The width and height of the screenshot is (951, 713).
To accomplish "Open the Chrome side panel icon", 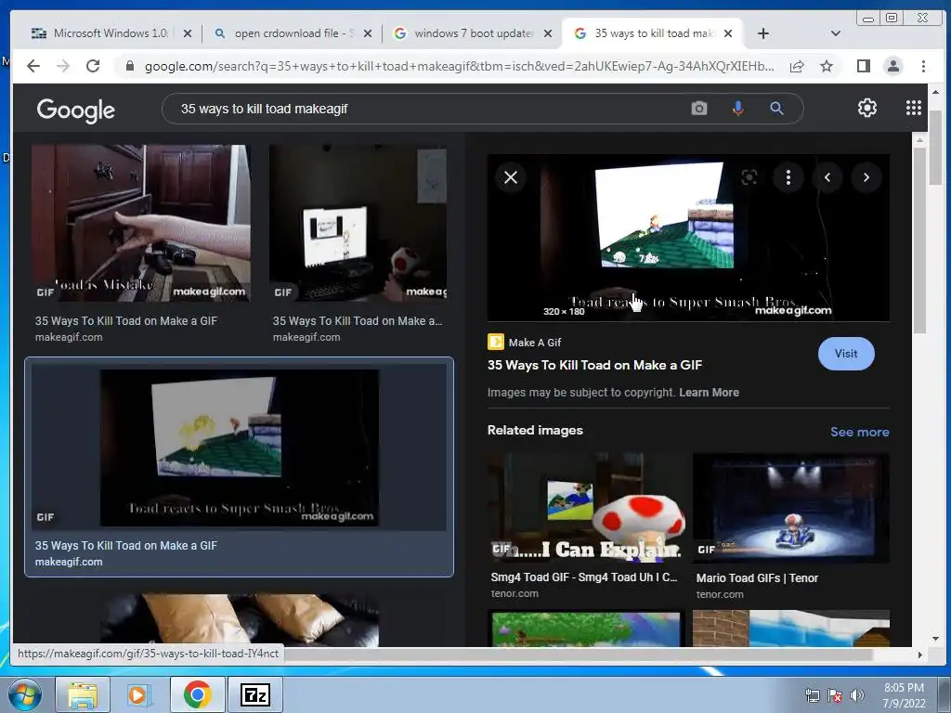I will click(x=864, y=66).
